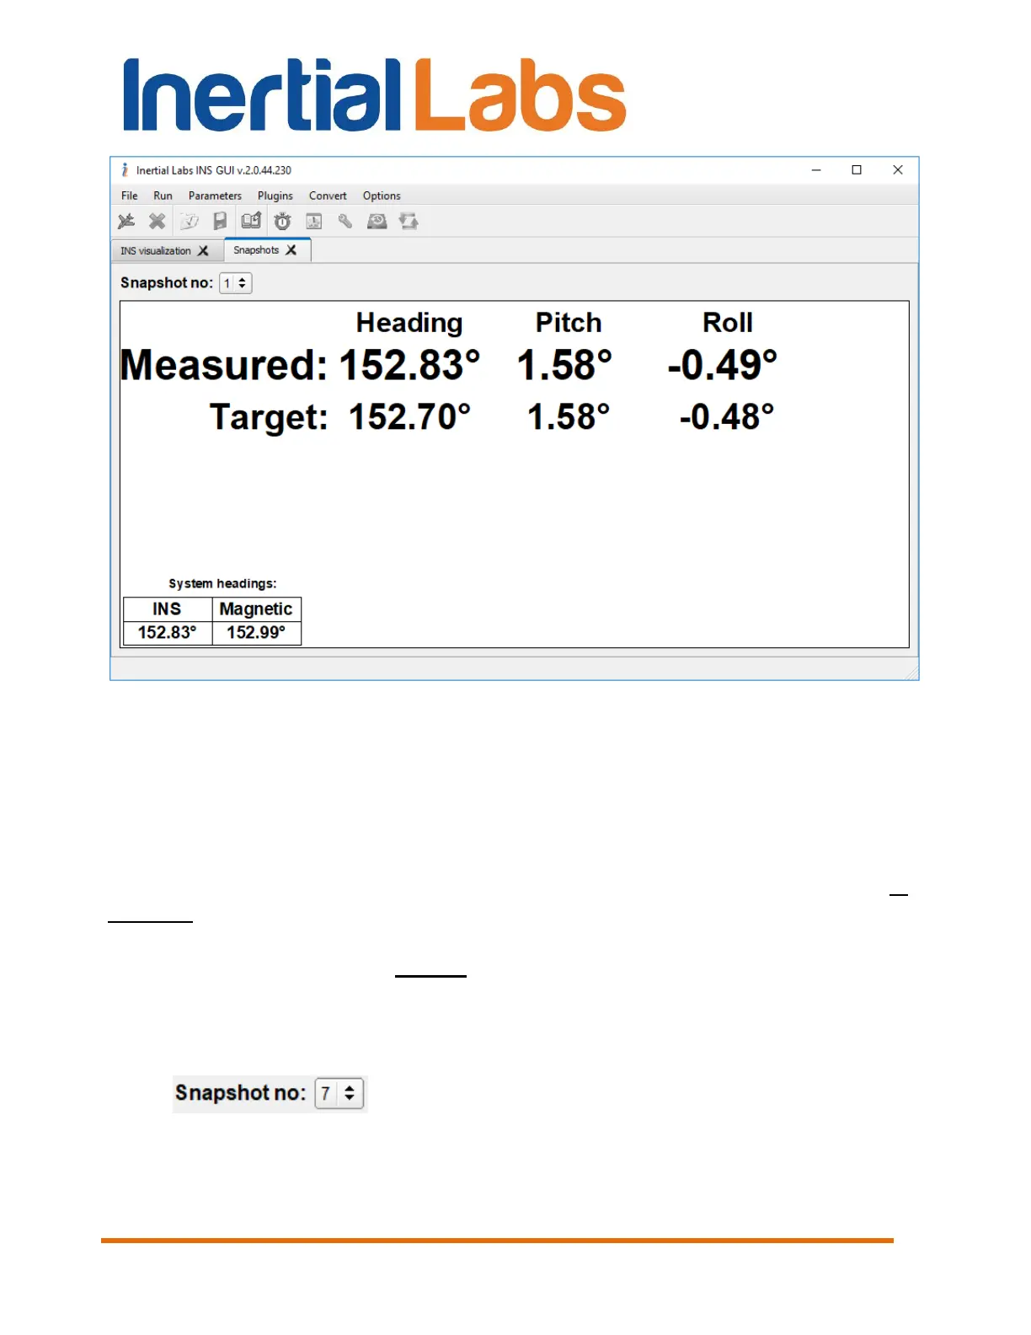Click the Pitch column header

point(569,323)
